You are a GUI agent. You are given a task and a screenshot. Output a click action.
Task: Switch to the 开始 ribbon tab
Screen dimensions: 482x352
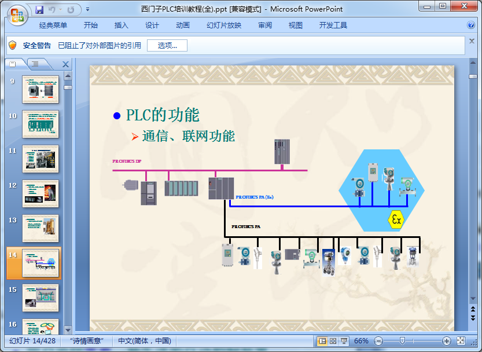[91, 25]
